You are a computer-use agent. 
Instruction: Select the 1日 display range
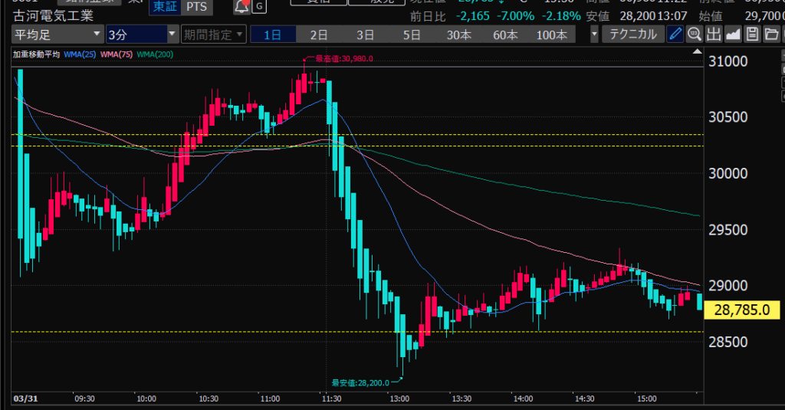(272, 34)
